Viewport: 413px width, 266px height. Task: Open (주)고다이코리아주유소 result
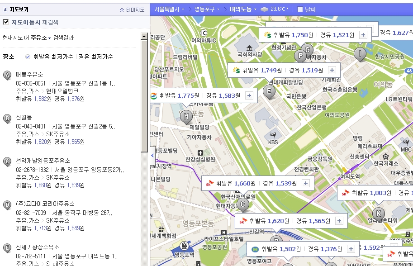(x=45, y=204)
